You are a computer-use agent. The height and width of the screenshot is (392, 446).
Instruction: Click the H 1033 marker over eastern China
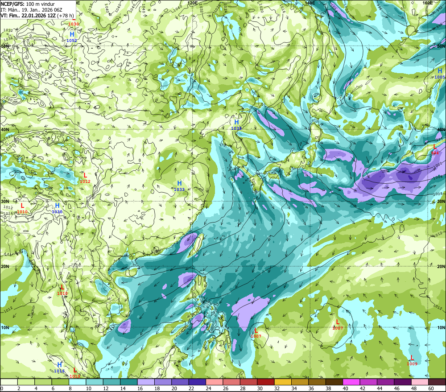pos(179,186)
